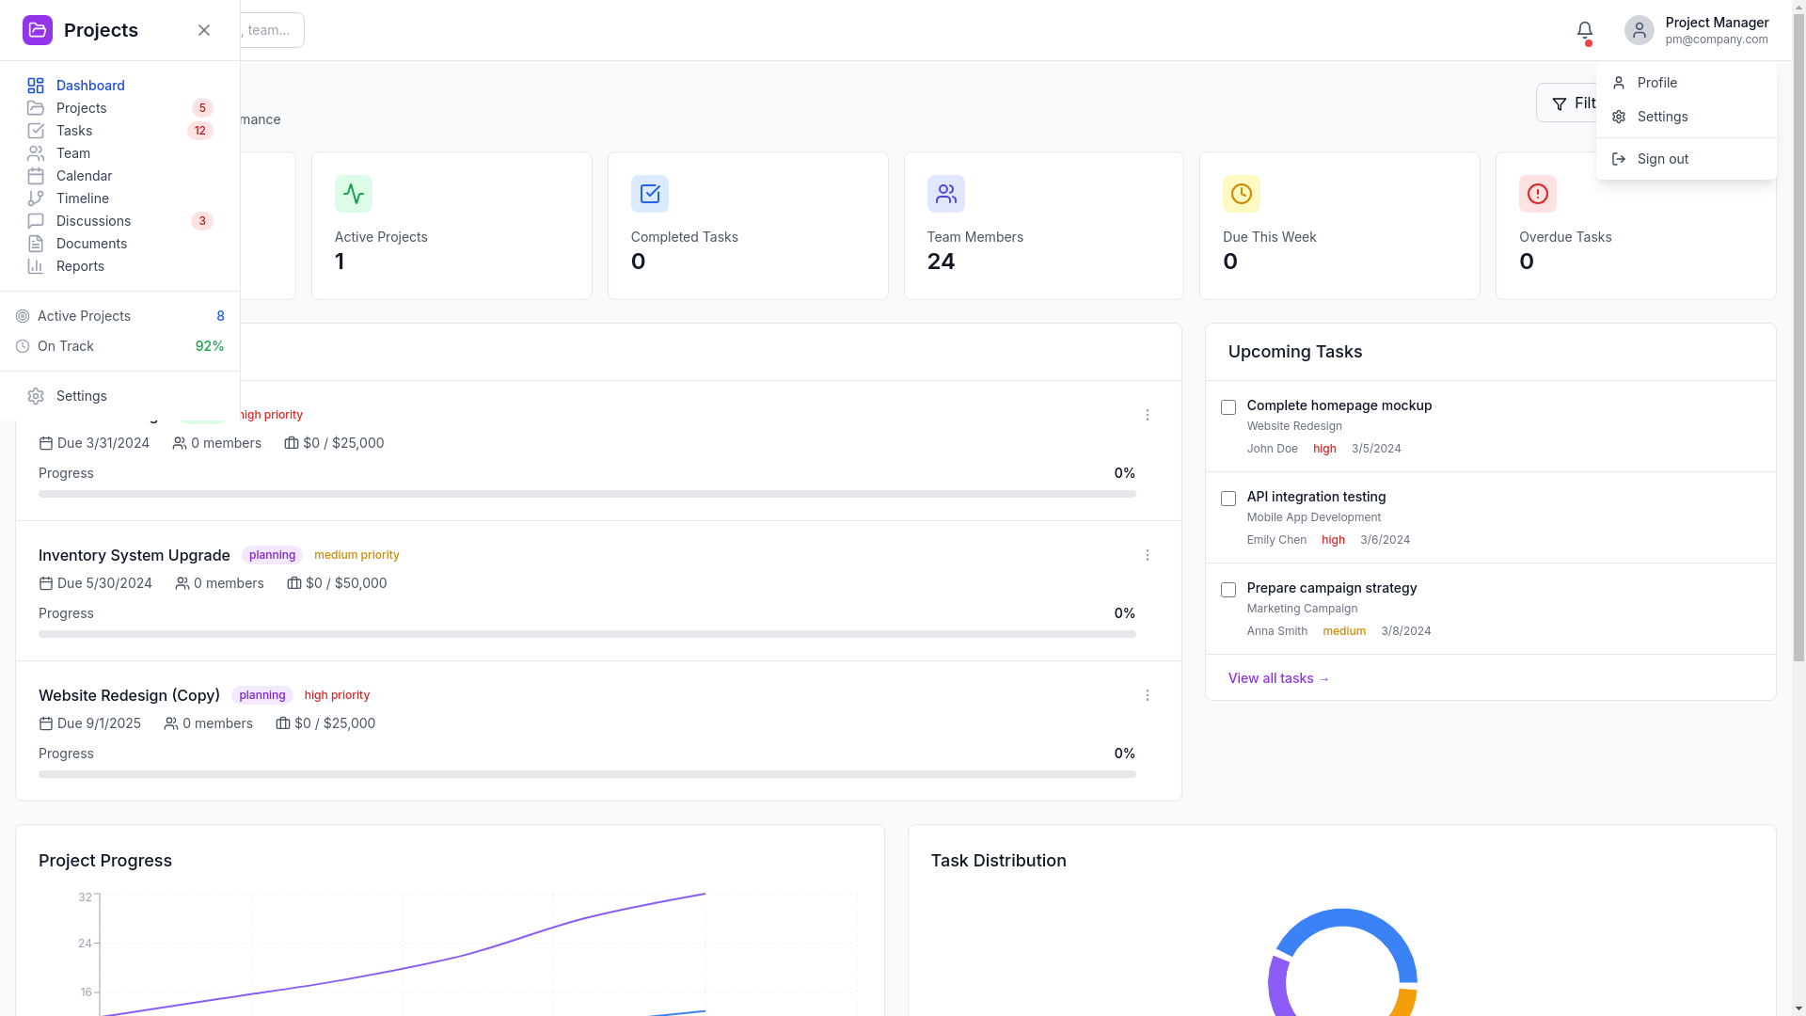The height and width of the screenshot is (1016, 1806).
Task: Close the sidebar with the X icon
Action: 204,30
